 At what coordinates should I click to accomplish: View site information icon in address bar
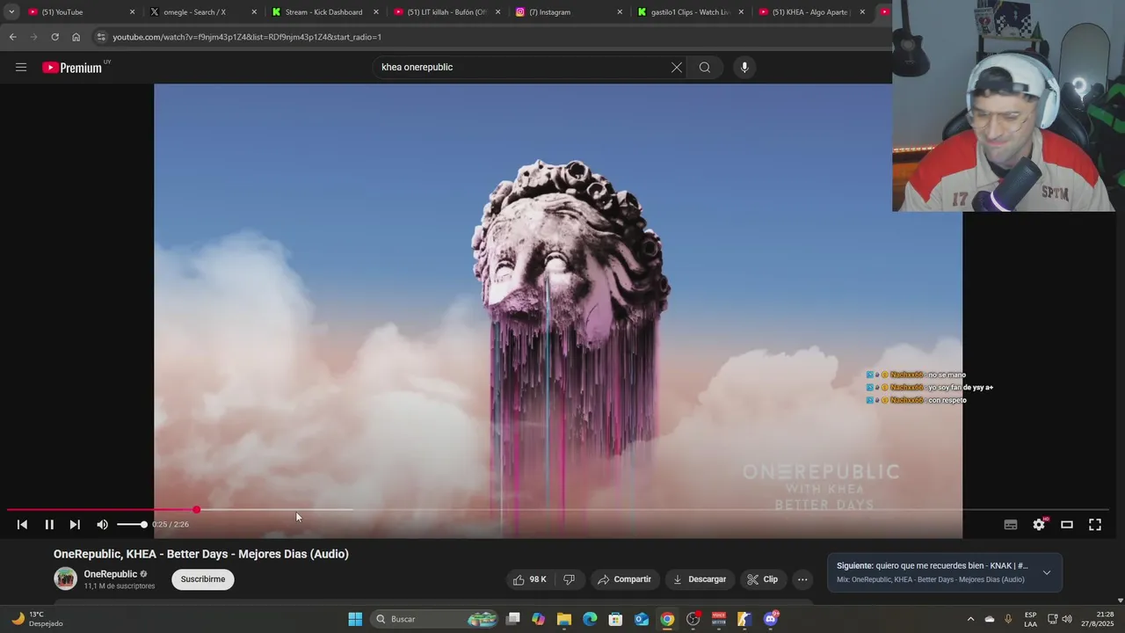point(101,37)
